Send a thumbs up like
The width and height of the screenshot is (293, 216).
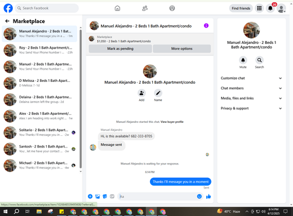(x=209, y=197)
